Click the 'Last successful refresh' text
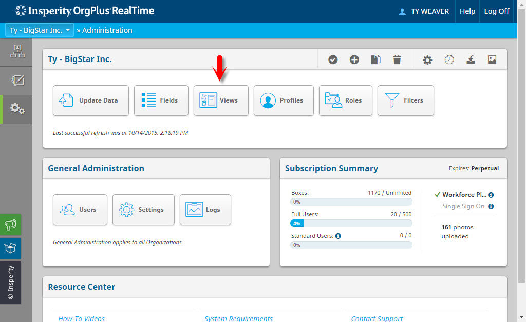Screen dimensions: 526x322 click(120, 133)
